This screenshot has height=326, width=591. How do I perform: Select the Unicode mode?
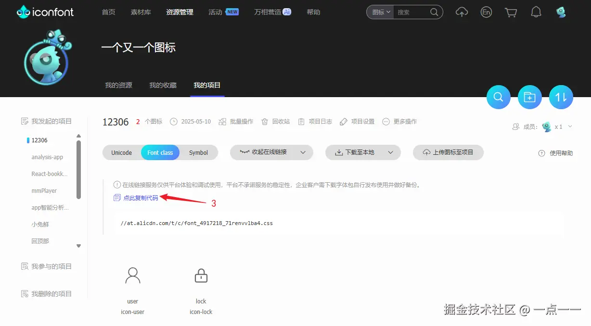click(122, 152)
